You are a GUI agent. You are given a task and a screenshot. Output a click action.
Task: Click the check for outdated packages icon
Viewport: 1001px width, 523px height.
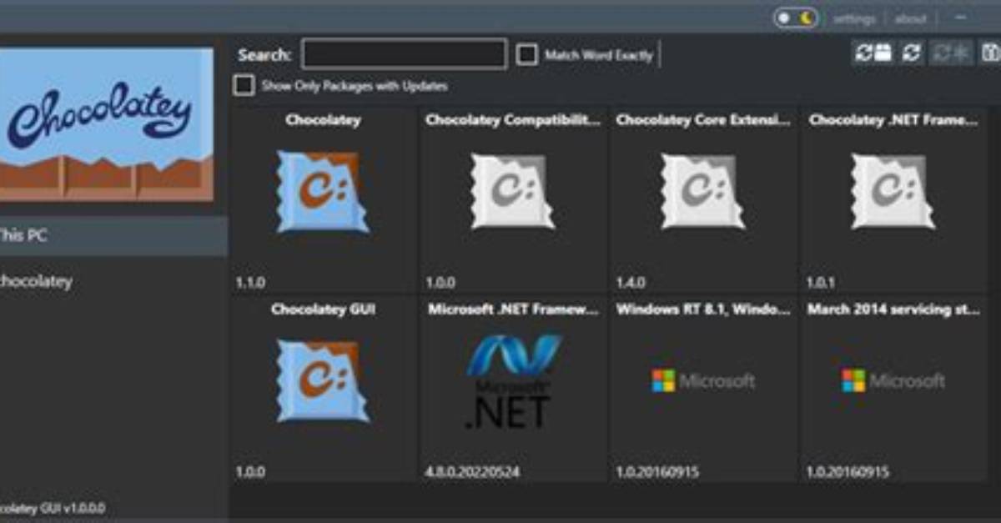pos(873,53)
